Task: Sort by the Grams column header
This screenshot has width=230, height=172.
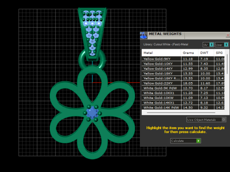Action: coord(190,53)
